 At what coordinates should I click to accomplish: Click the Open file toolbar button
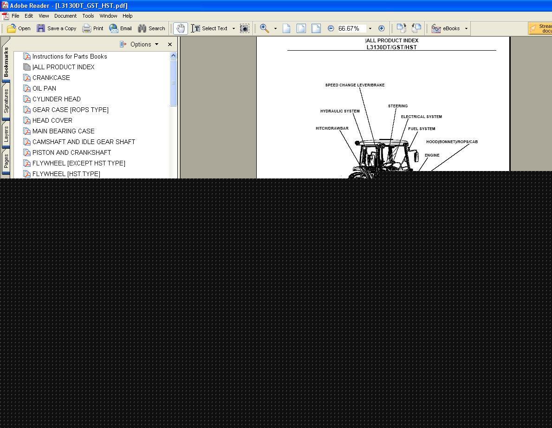tap(19, 28)
